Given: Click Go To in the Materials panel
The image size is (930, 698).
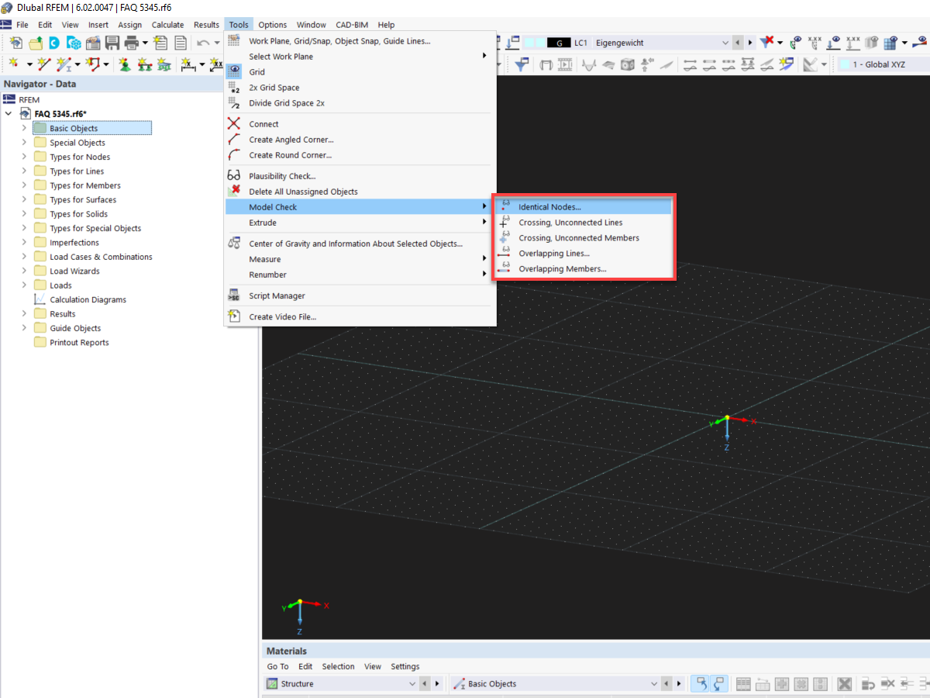Looking at the screenshot, I should tap(277, 666).
